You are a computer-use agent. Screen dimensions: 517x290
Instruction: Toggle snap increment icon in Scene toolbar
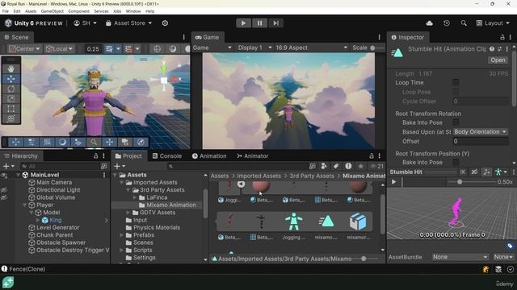(128, 49)
